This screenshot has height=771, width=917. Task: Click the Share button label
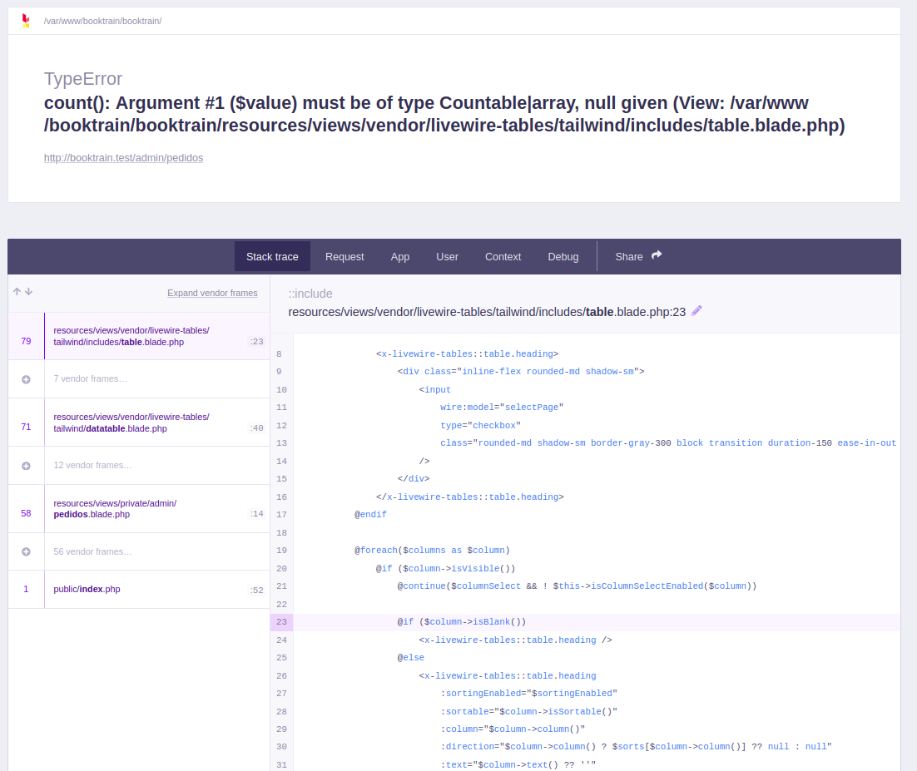point(629,257)
